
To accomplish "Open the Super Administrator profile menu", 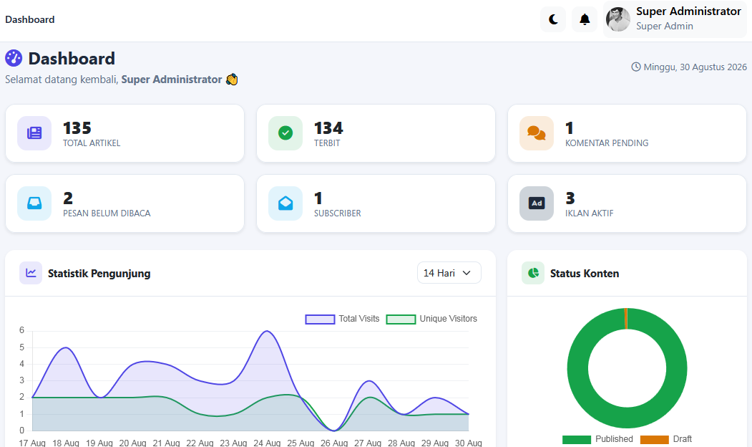I will [x=674, y=19].
